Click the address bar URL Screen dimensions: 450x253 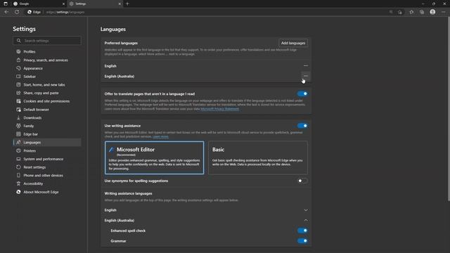pos(65,12)
